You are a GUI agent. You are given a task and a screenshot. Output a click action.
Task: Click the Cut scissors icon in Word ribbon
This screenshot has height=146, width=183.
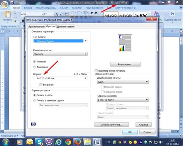tap(15, 13)
